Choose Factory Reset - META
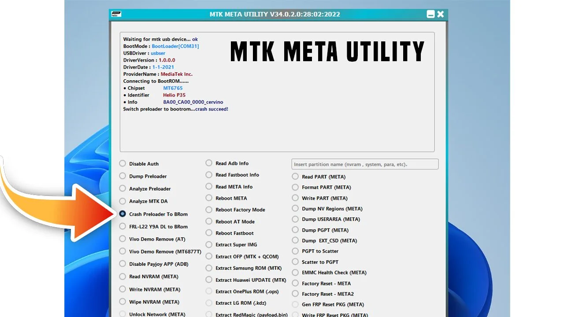 (295, 283)
